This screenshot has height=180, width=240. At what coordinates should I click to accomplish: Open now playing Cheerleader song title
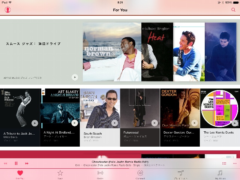(x=120, y=162)
